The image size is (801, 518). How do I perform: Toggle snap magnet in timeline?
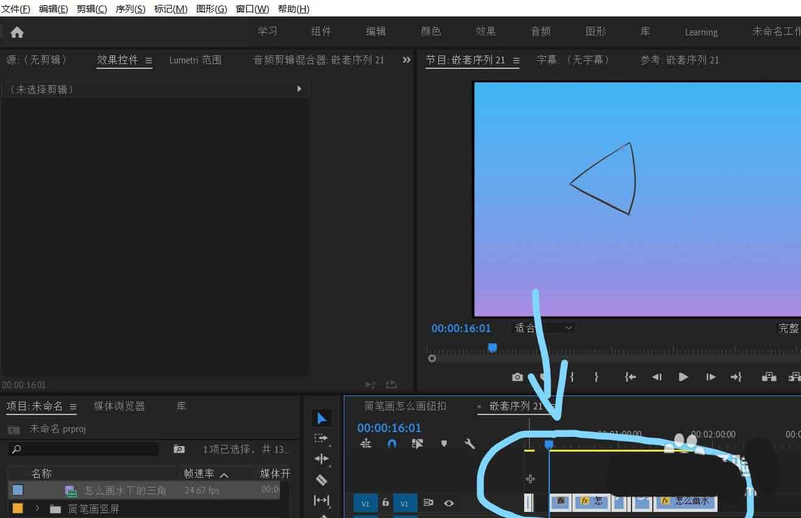(392, 444)
